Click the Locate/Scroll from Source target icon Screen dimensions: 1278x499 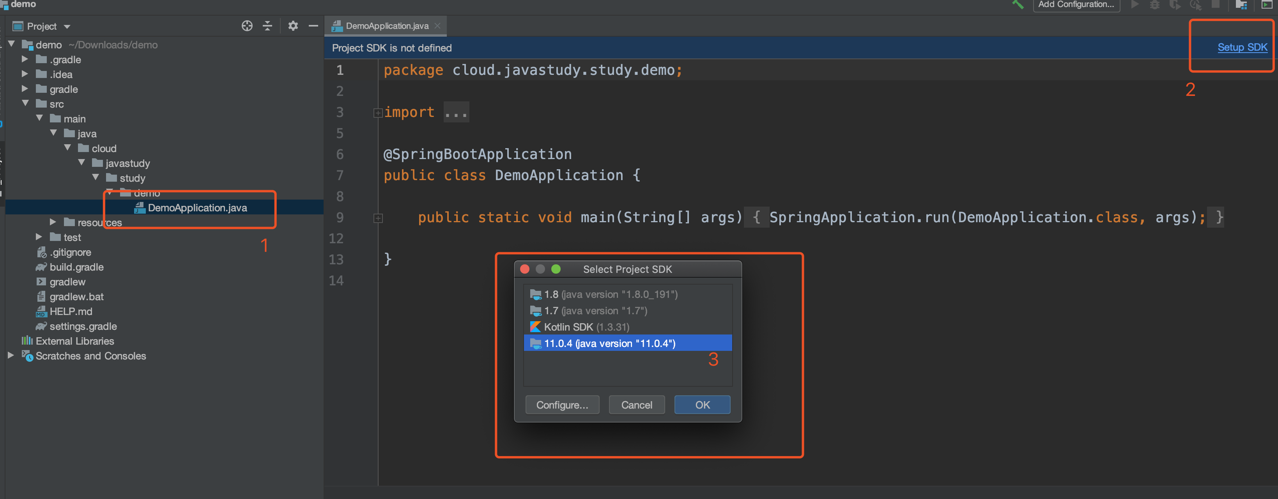click(246, 26)
